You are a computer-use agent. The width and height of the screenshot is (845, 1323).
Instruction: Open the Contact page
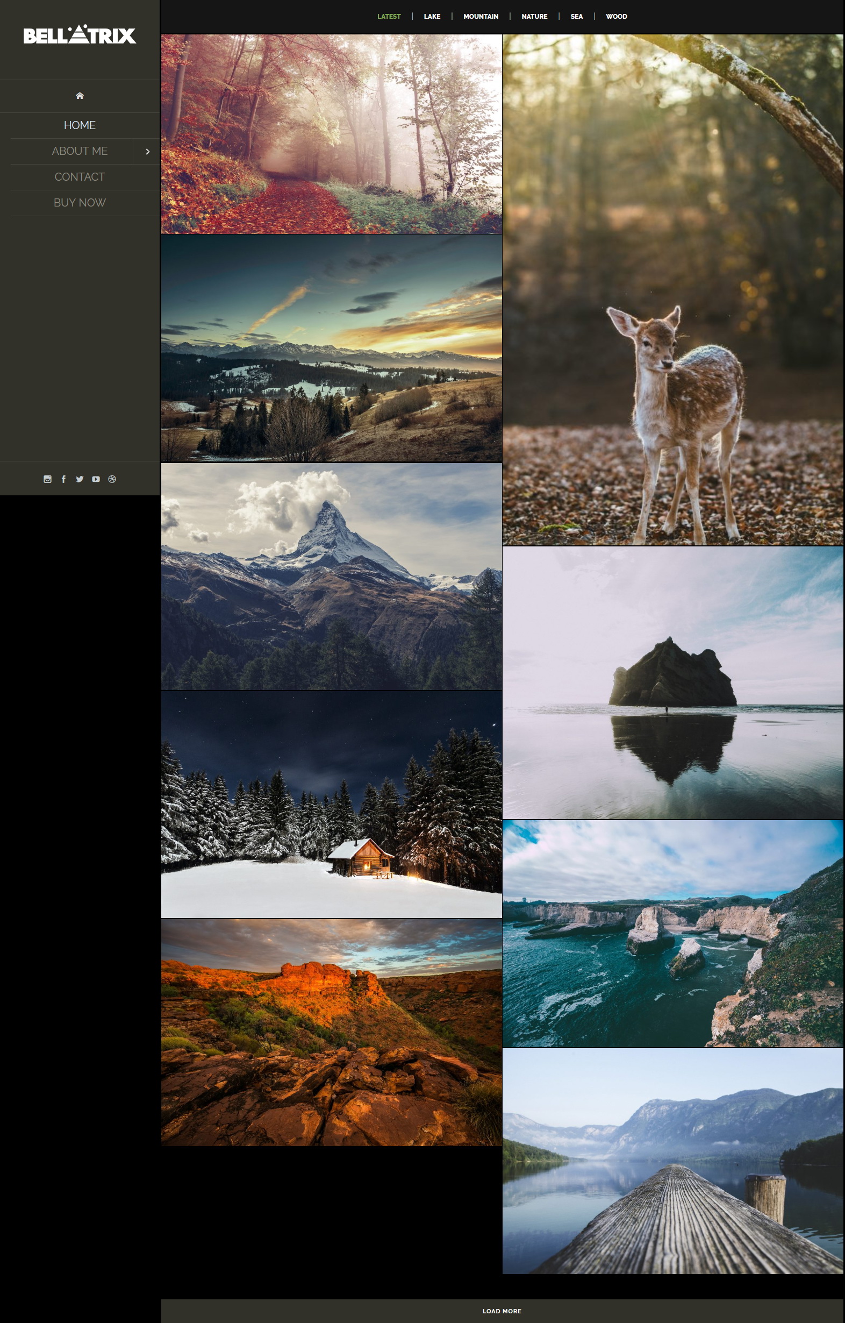click(80, 177)
